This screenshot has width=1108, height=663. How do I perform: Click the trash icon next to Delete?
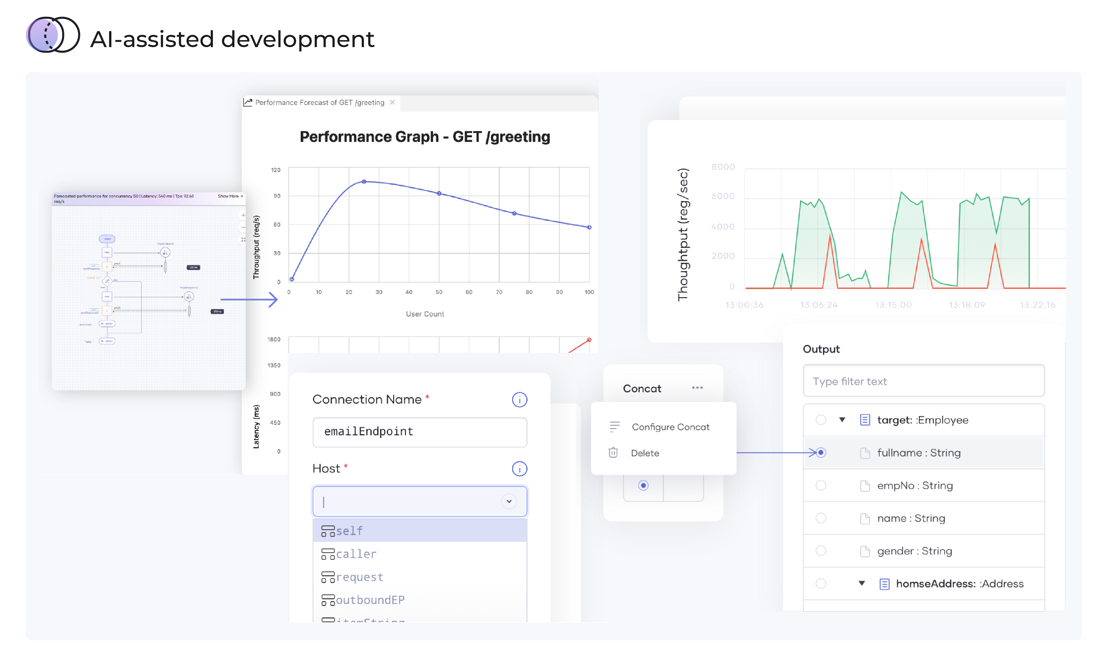(x=613, y=452)
